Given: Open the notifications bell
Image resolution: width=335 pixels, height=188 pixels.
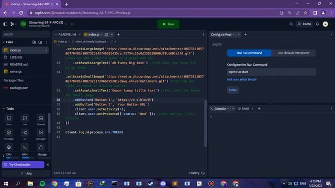Looking at the screenshot, I should coord(318,24).
